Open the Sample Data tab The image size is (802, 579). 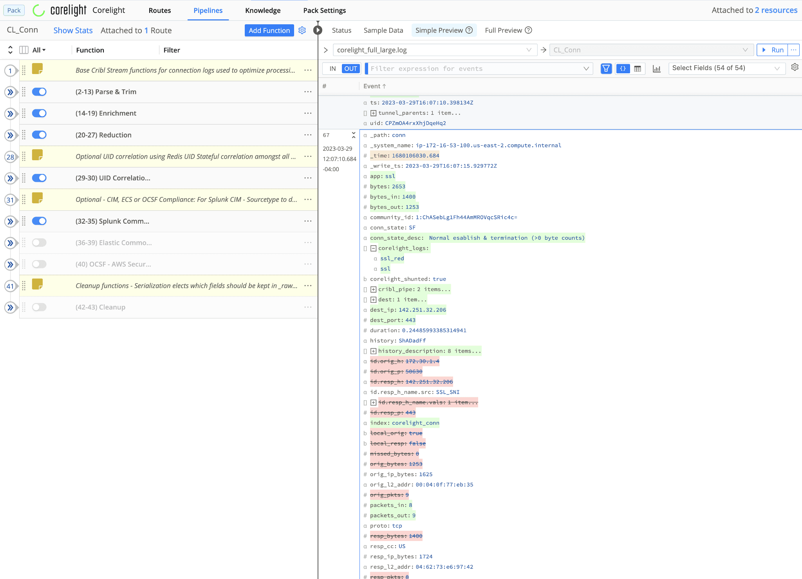point(383,30)
